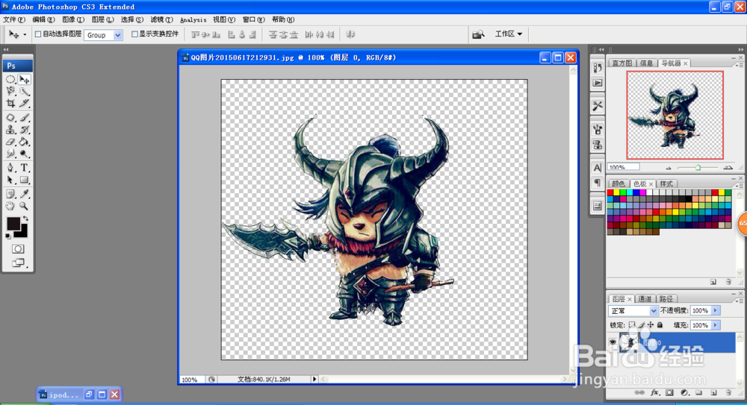Add a layer mask button
The height and width of the screenshot is (405, 747).
click(669, 392)
